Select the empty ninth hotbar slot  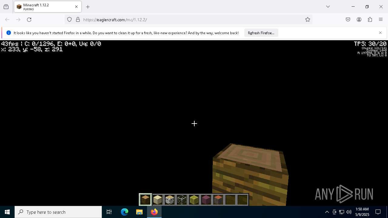(x=242, y=200)
